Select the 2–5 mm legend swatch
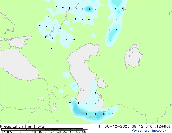Screen dimensions: 172x133 point(23,129)
